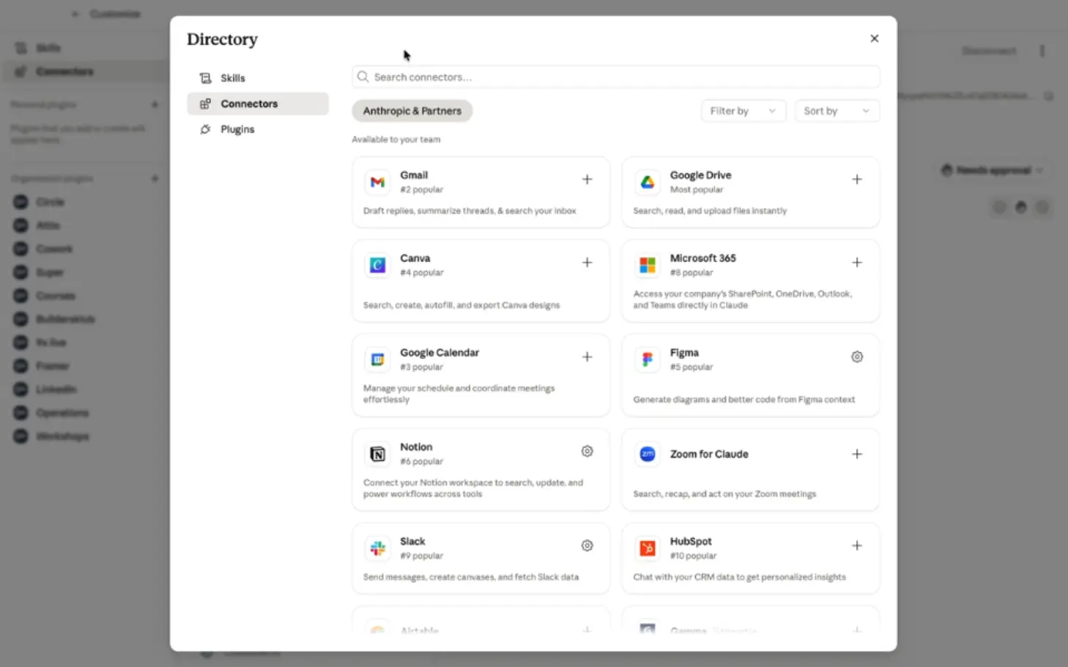Click 'Send messages, create canvases' description
Image resolution: width=1068 pixels, height=667 pixels.
(471, 577)
